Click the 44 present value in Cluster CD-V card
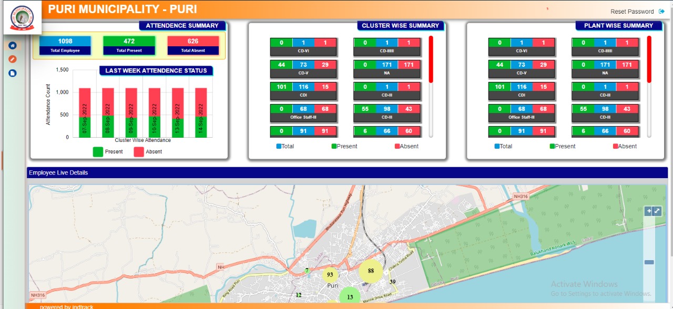 [281, 65]
